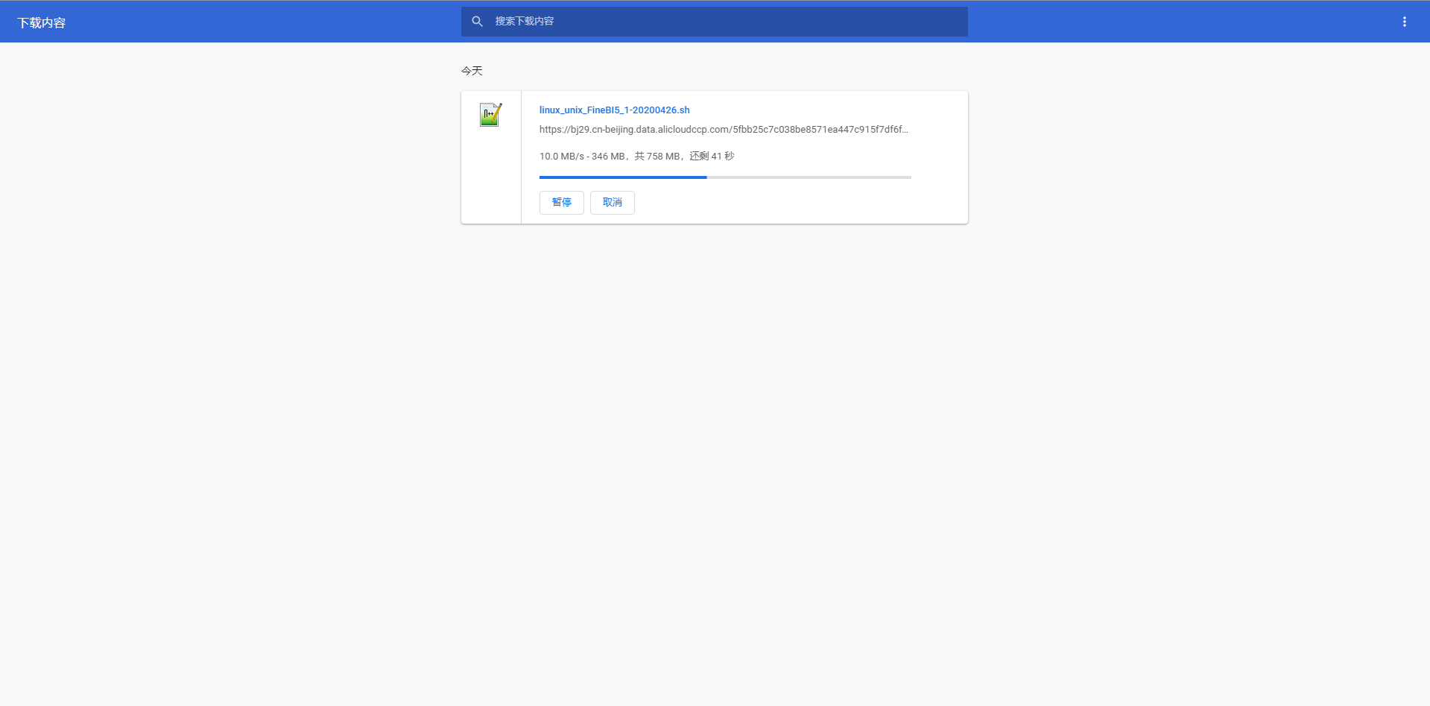The width and height of the screenshot is (1430, 706).
Task: Open linux_unix_FineBI5_1-20200426.sh file link
Action: (615, 110)
